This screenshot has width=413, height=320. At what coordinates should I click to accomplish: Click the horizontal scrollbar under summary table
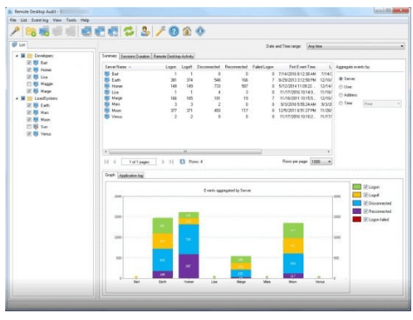[185, 151]
